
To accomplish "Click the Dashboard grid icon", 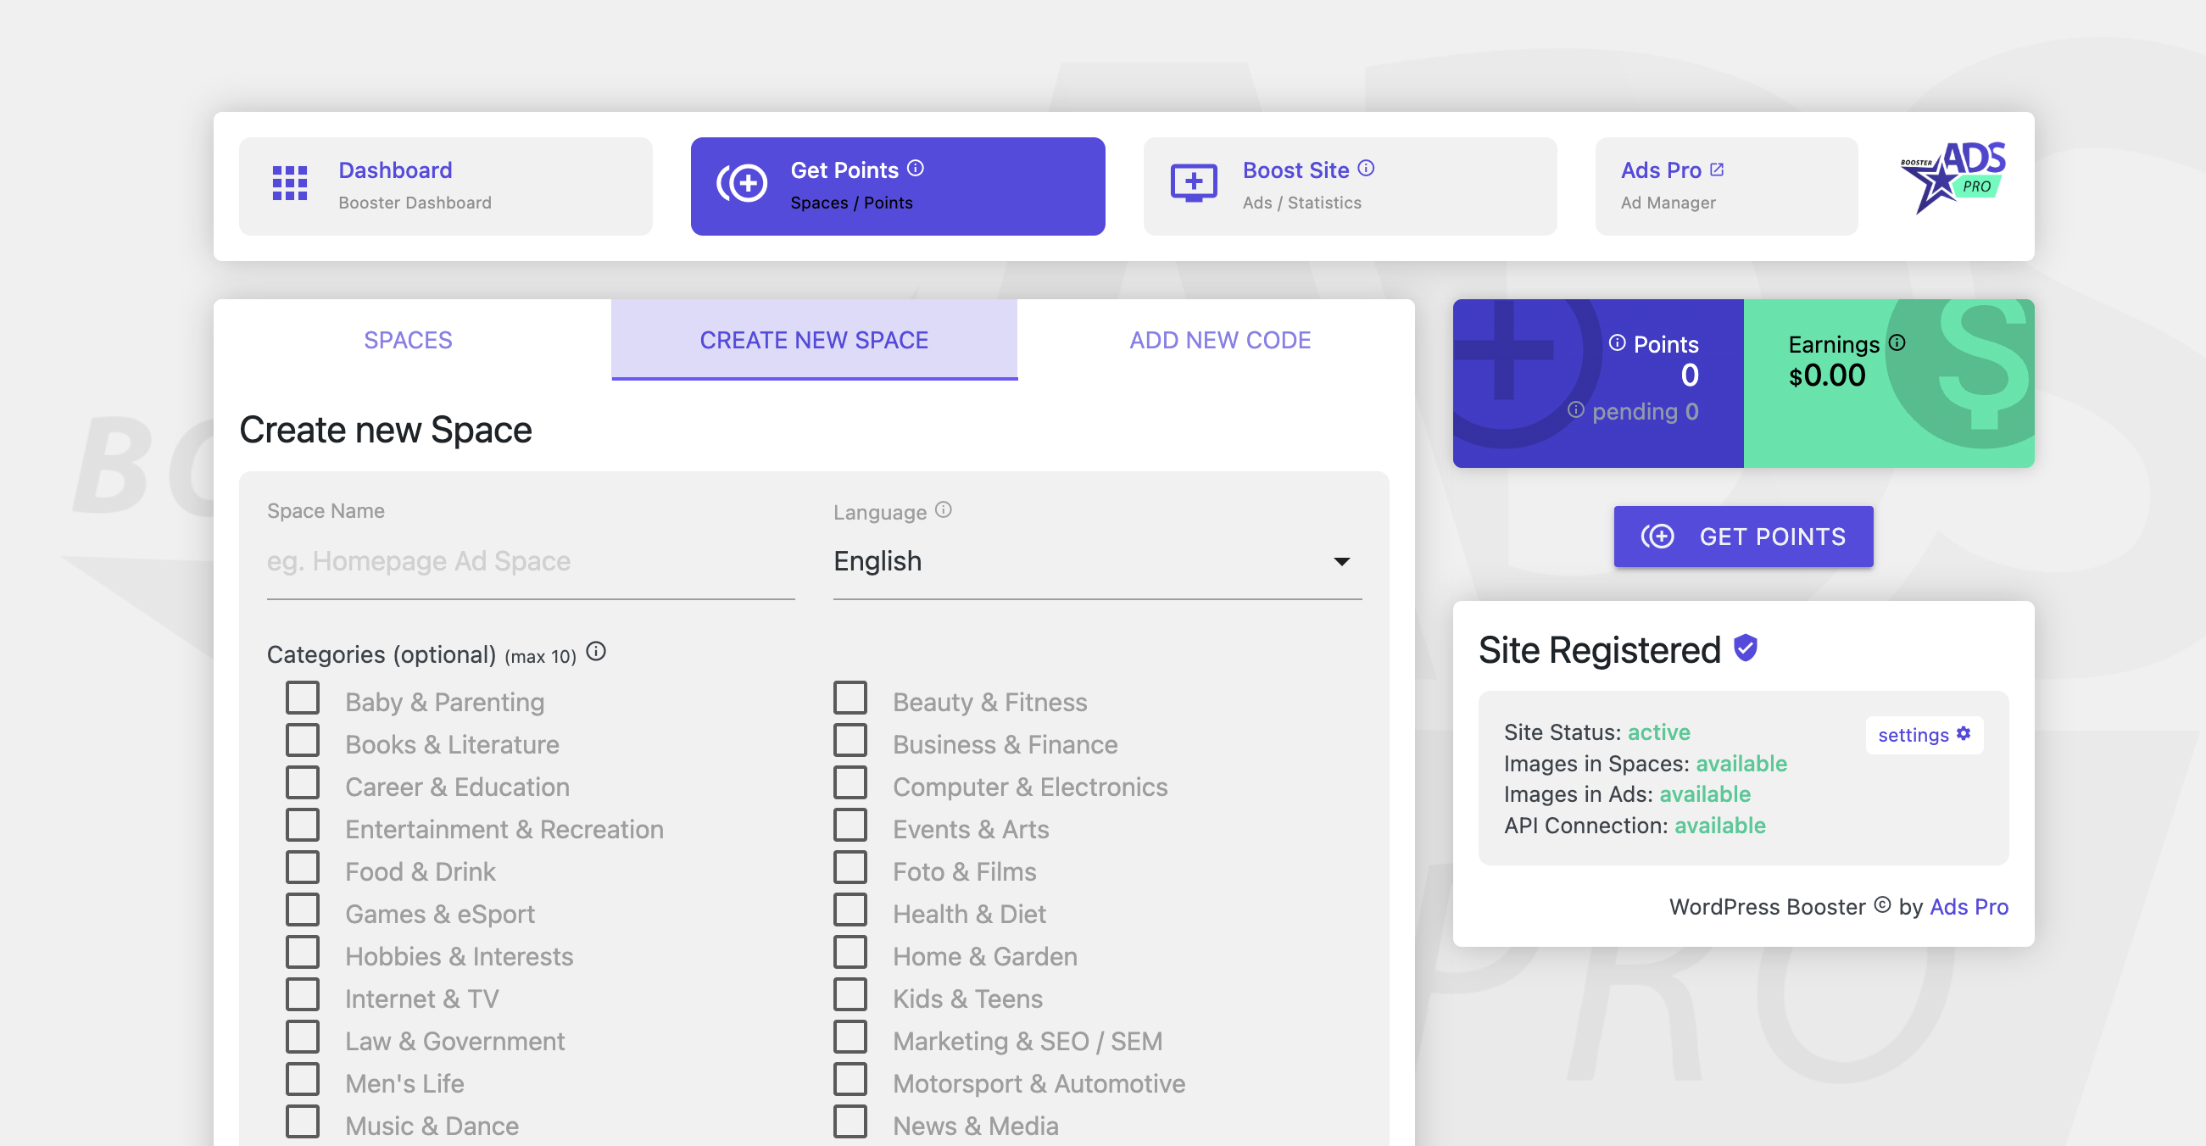I will pyautogui.click(x=289, y=183).
